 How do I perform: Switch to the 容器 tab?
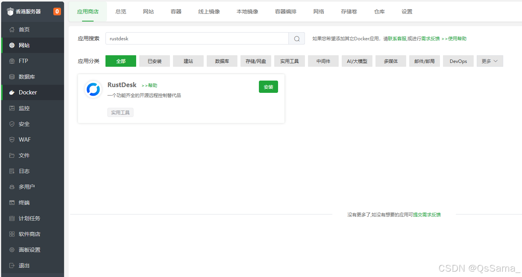click(176, 12)
